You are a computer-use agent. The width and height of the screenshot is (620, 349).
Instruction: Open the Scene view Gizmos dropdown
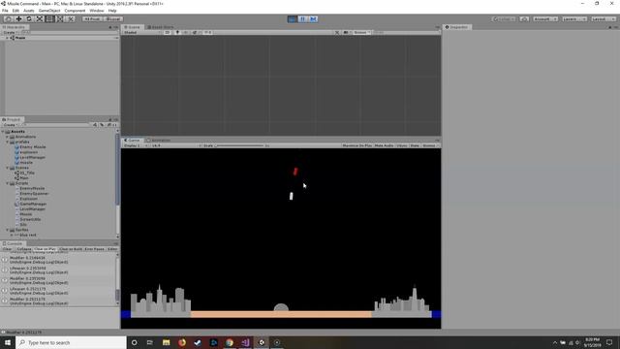coord(361,32)
